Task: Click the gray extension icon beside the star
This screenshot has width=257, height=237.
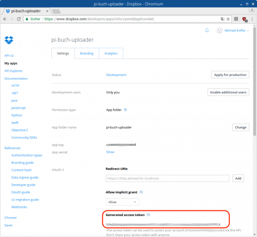Action: click(236, 19)
